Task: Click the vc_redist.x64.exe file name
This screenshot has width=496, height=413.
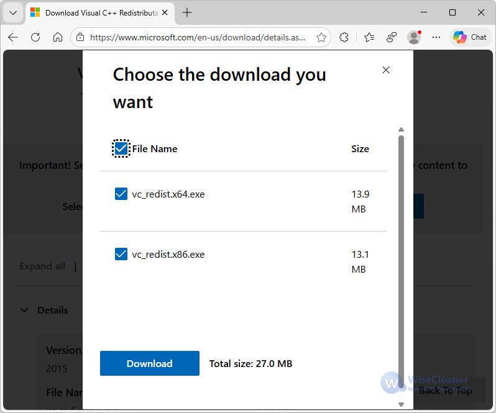Action: pos(168,194)
